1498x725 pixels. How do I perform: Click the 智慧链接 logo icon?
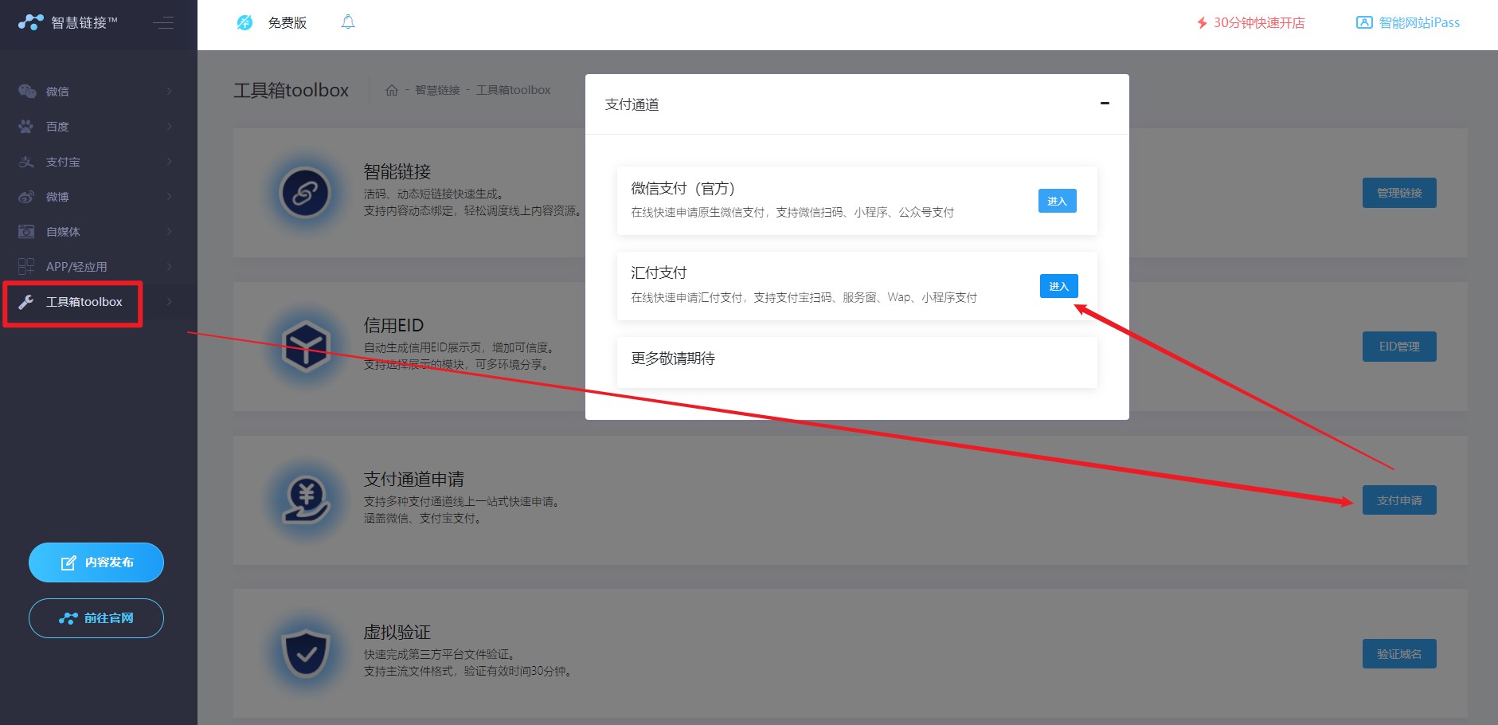click(31, 22)
